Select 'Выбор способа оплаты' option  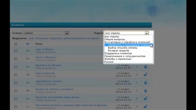pyautogui.click(x=129, y=48)
